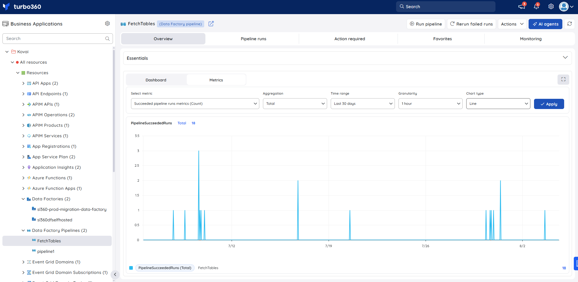Viewport: 578px width, 282px height.
Task: Open the Chart type dropdown
Action: [x=498, y=104]
